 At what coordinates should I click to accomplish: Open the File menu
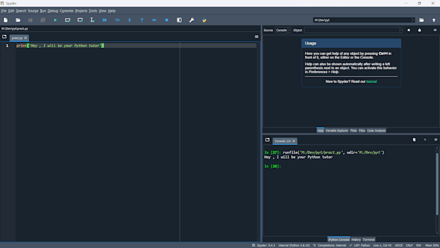click(x=4, y=10)
